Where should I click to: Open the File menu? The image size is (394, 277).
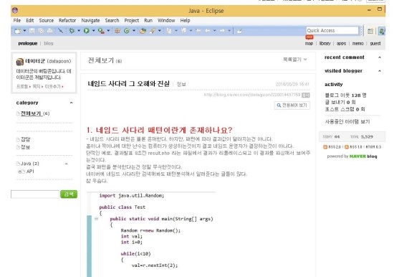pos(17,20)
